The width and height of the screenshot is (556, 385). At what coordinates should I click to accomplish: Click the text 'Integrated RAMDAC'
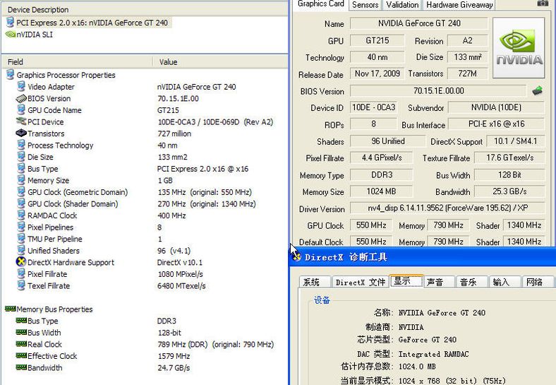coord(433,354)
